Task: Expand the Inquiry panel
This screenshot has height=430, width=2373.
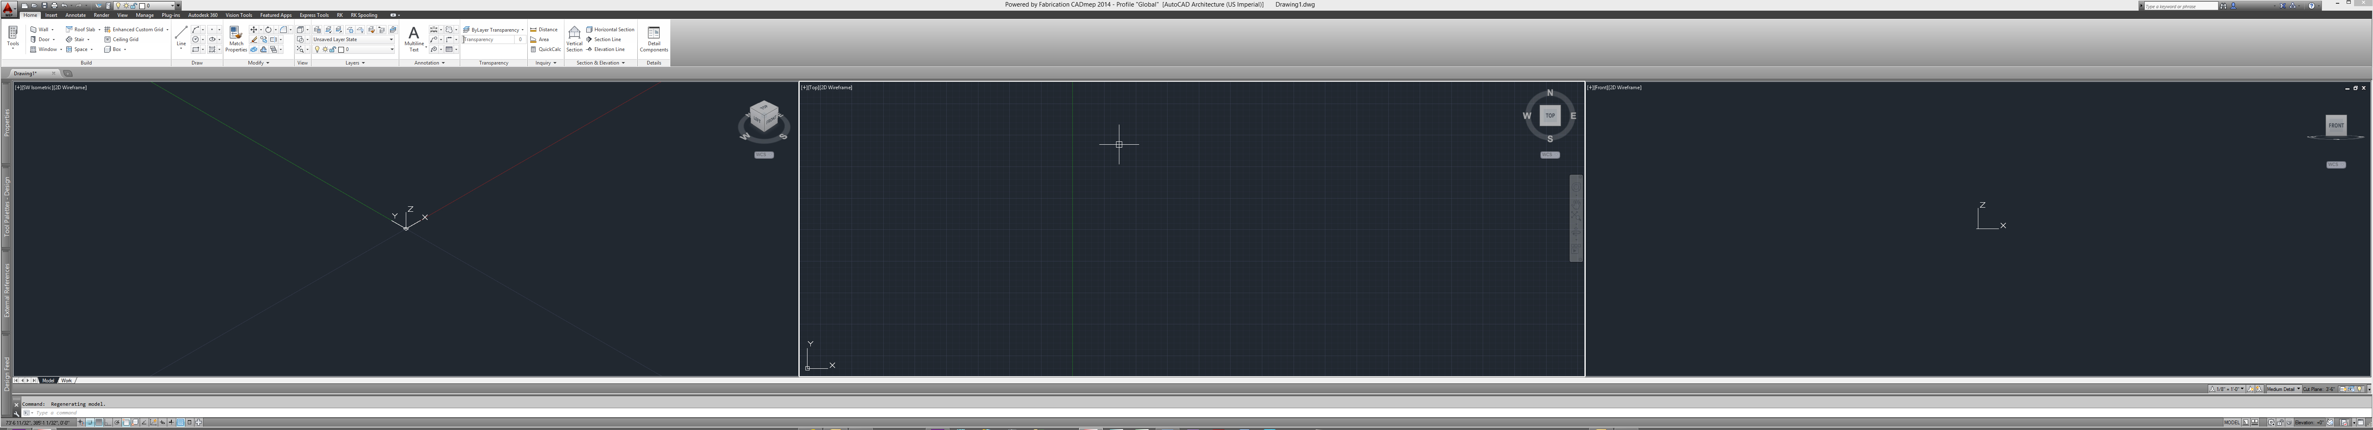Action: (x=545, y=62)
